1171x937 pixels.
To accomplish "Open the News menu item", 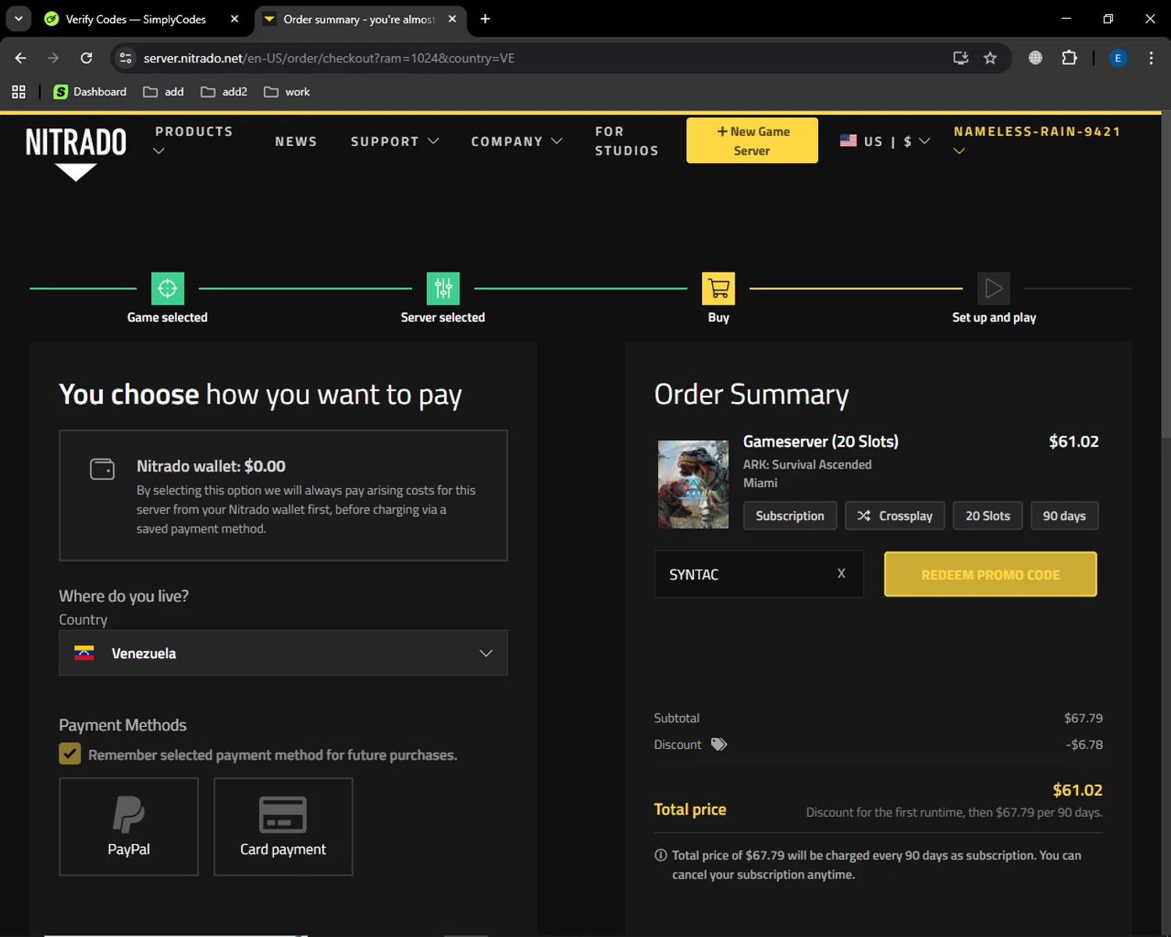I will (x=296, y=141).
